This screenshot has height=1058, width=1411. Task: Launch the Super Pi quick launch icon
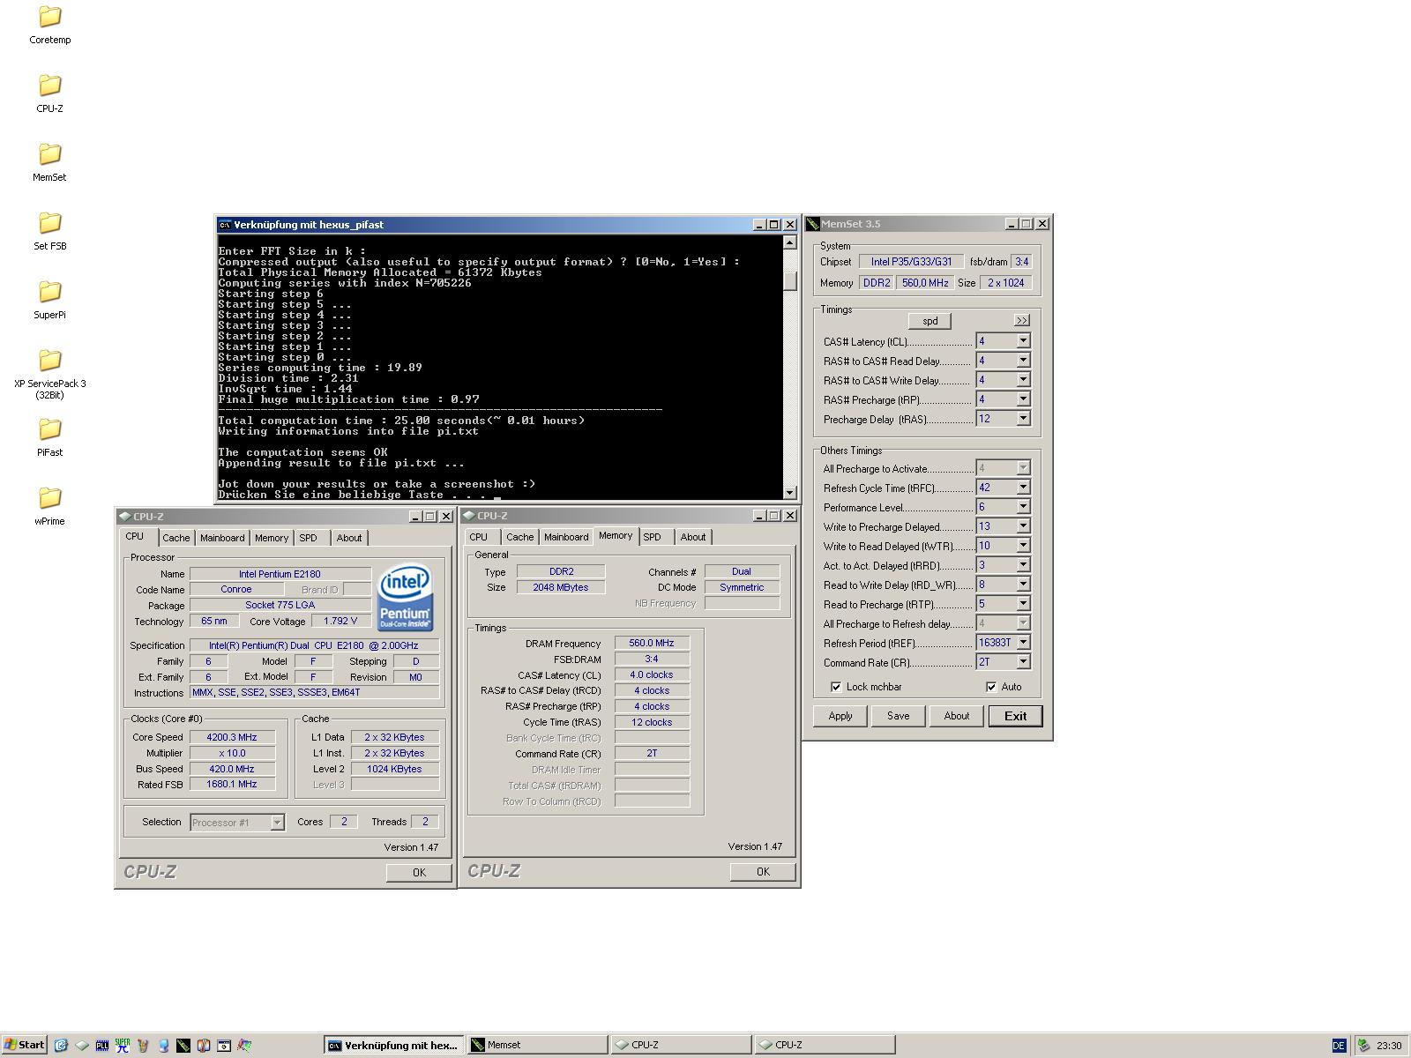click(123, 1045)
